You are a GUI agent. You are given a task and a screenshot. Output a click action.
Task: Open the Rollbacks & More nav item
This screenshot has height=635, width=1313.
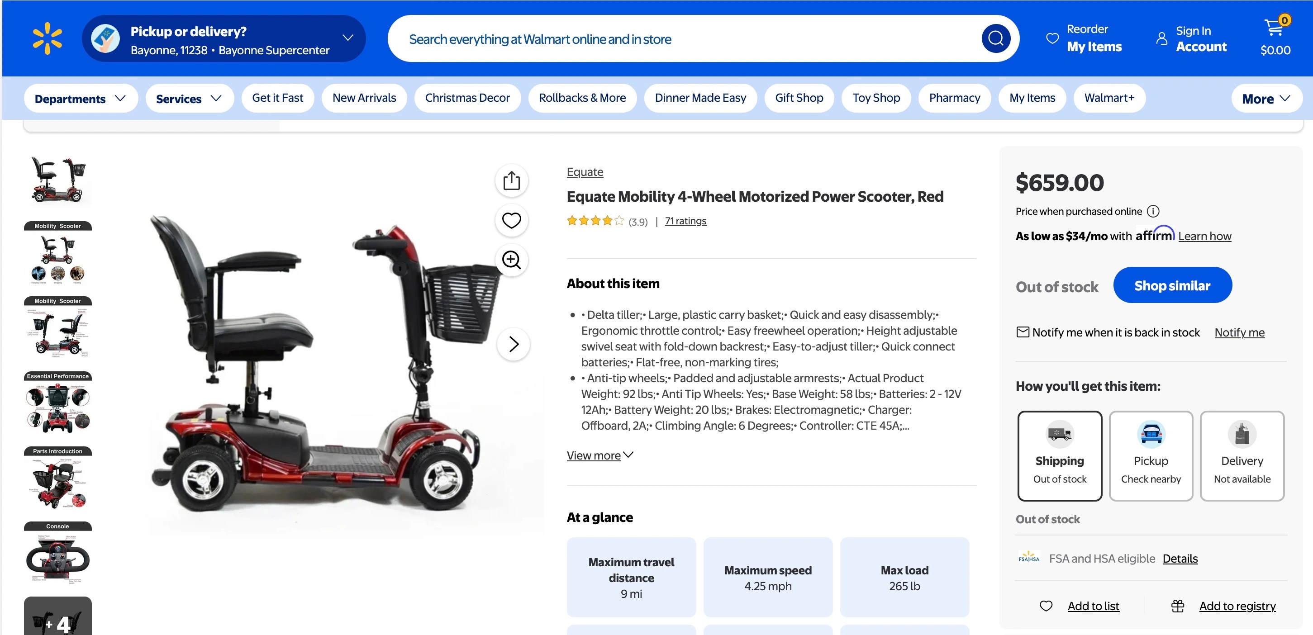pyautogui.click(x=582, y=98)
